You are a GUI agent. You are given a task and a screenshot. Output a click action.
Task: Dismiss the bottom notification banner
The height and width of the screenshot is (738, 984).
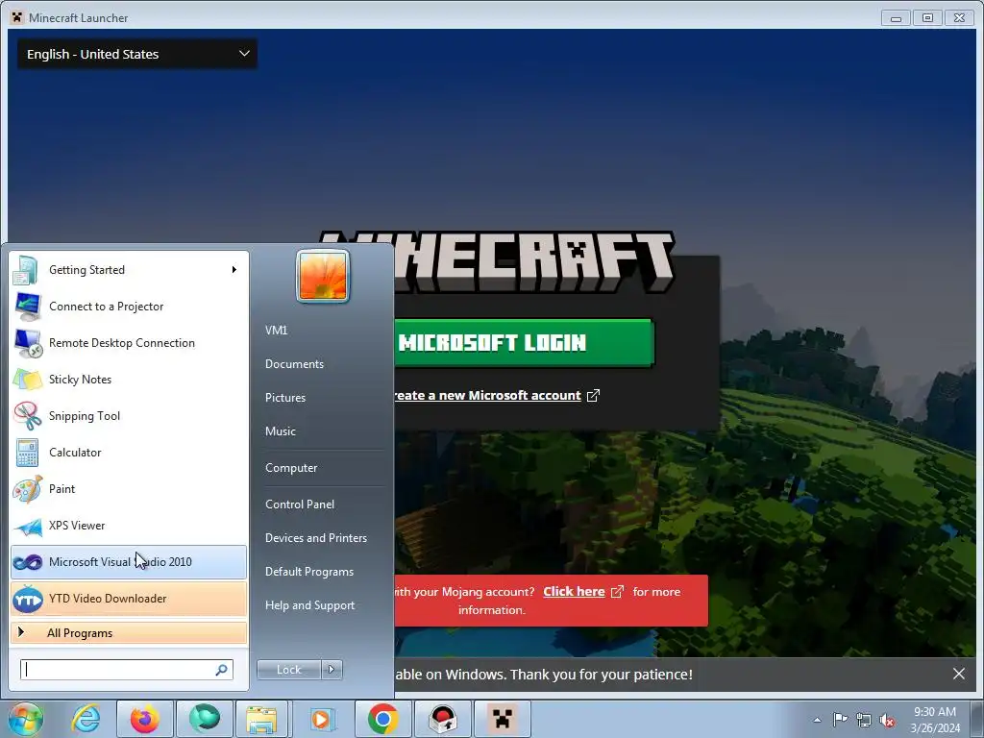pos(958,674)
